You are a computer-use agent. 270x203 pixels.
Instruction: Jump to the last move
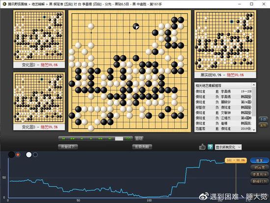[109, 138]
